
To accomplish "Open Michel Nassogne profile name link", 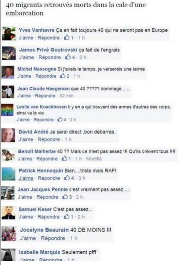I will 37,69.
